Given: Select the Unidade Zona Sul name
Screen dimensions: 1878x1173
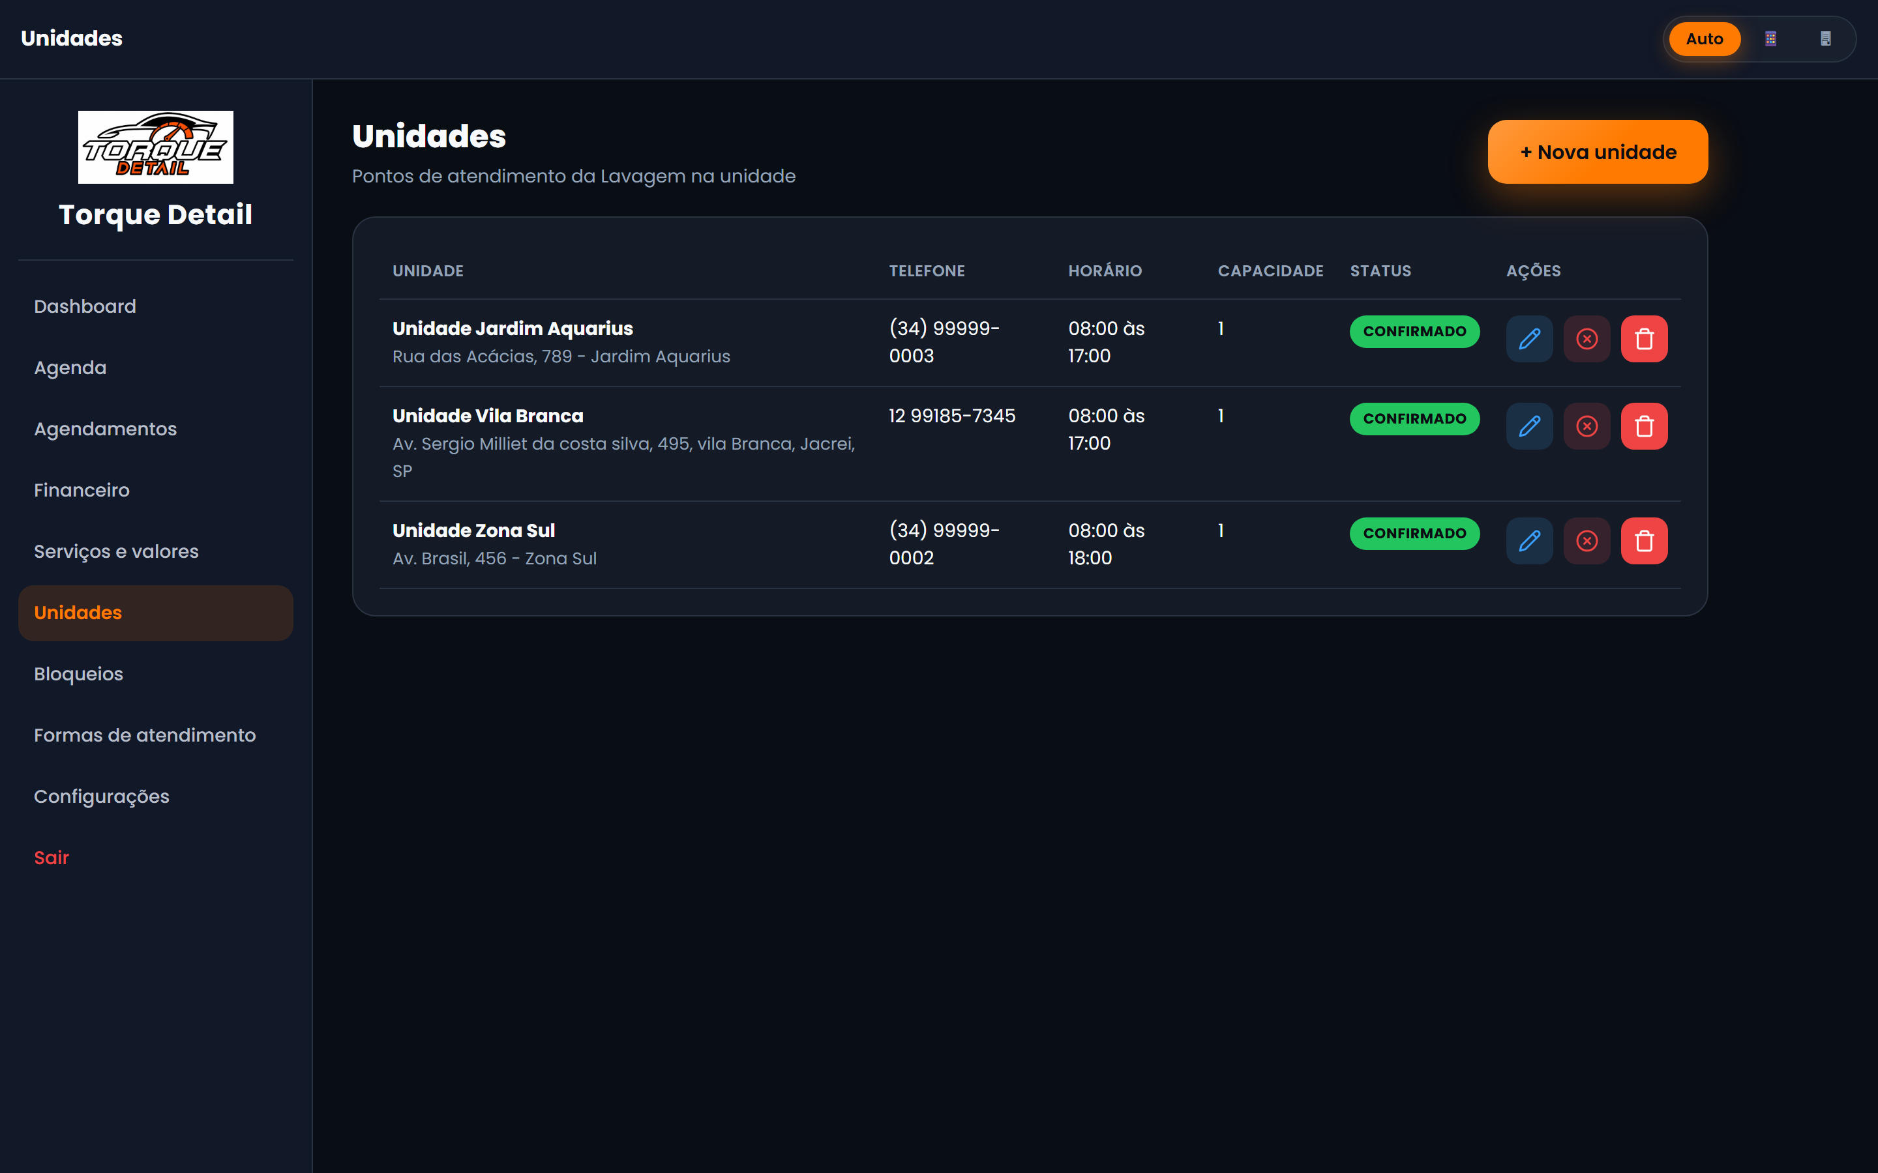Looking at the screenshot, I should click(x=473, y=530).
